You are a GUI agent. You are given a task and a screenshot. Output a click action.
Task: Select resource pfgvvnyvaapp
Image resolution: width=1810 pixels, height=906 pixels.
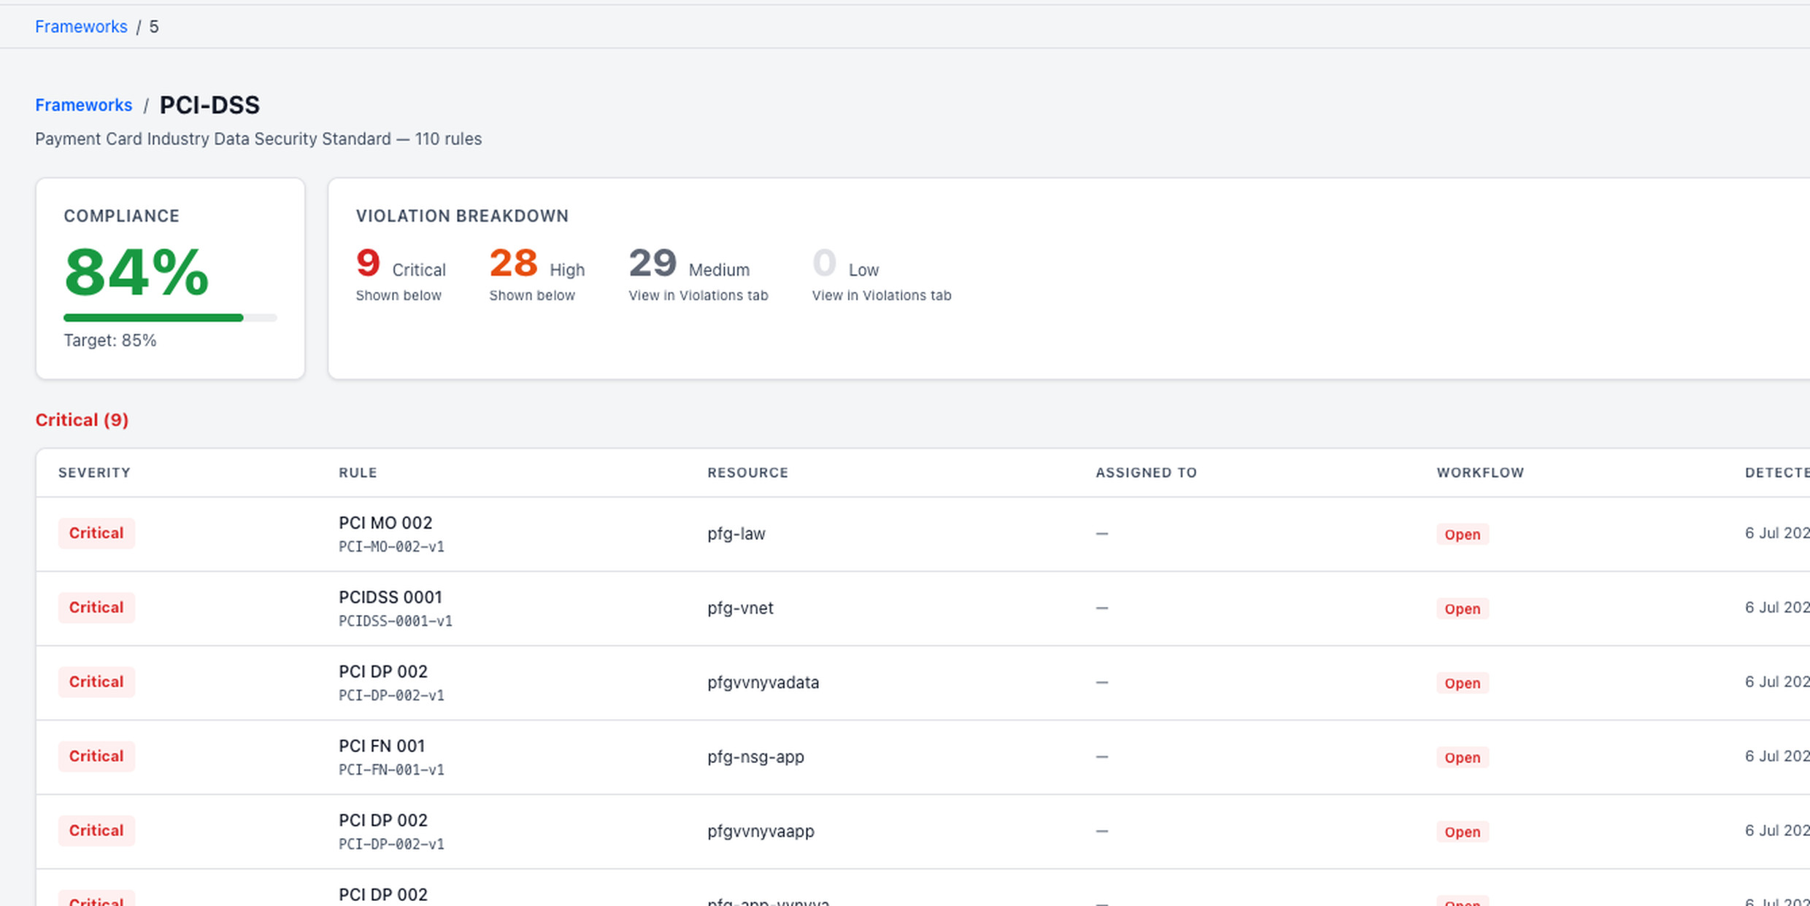(x=760, y=832)
